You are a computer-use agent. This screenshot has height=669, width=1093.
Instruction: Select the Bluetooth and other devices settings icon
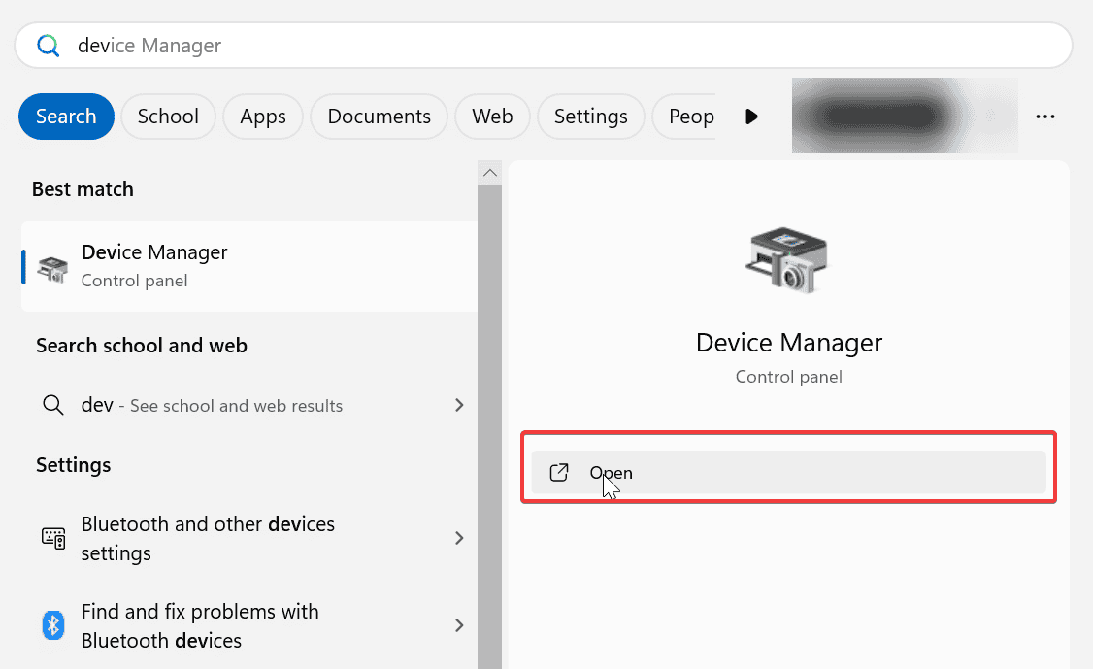click(x=52, y=538)
